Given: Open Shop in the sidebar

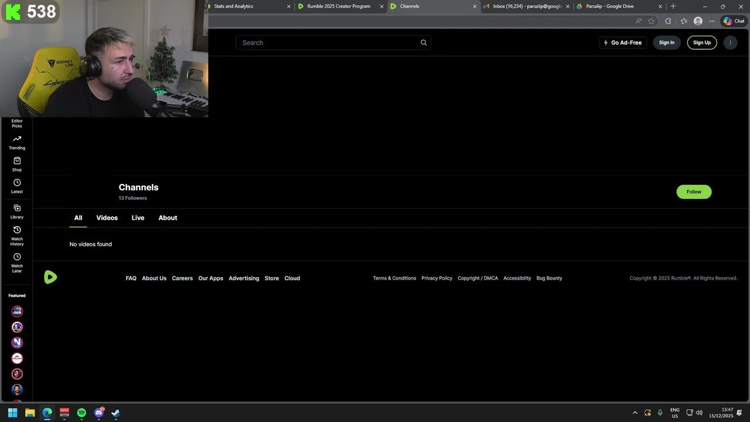Looking at the screenshot, I should [x=17, y=164].
